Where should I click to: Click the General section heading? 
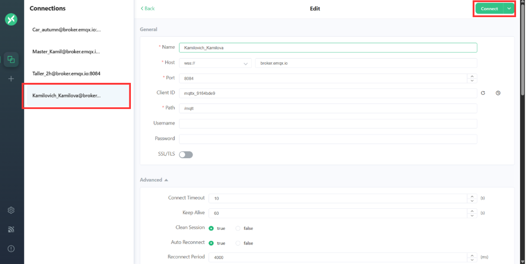148,30
